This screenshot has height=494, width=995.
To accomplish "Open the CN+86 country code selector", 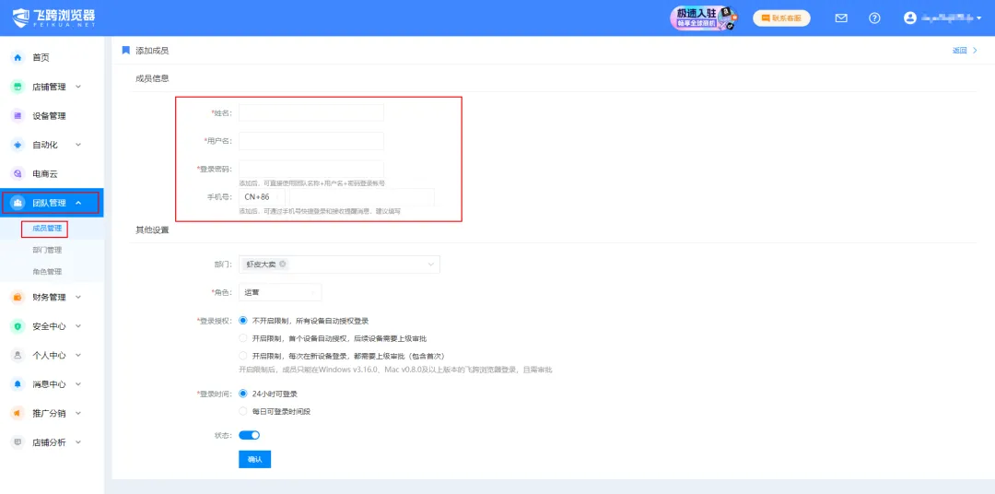I will (262, 197).
